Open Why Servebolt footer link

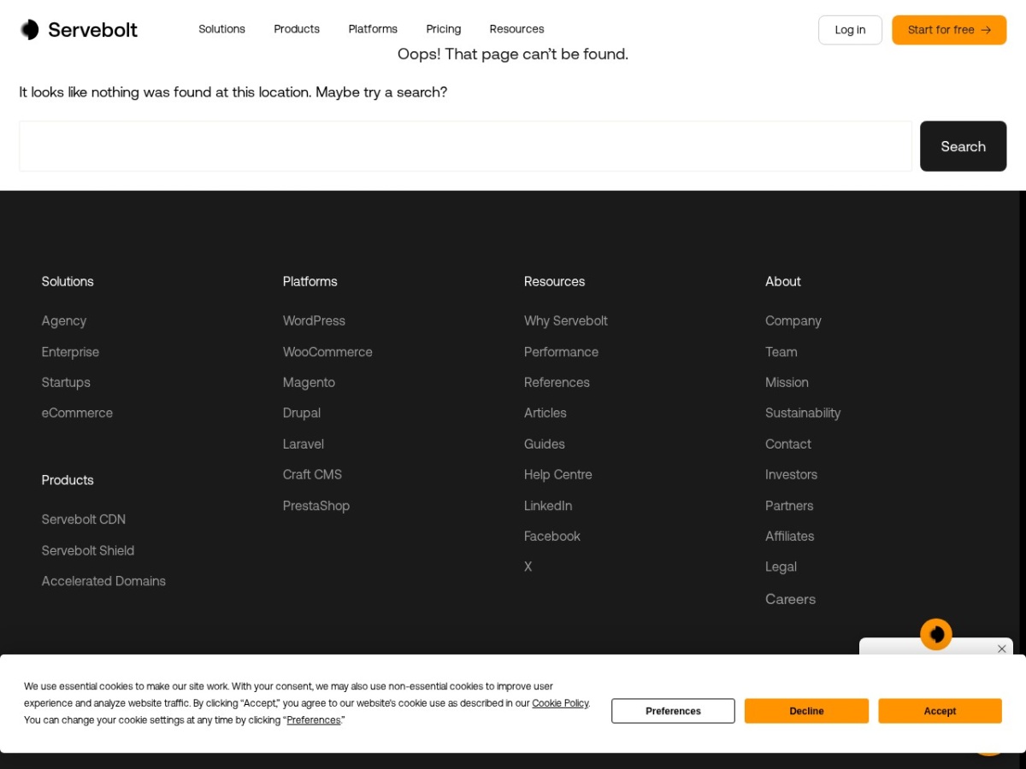click(x=566, y=321)
